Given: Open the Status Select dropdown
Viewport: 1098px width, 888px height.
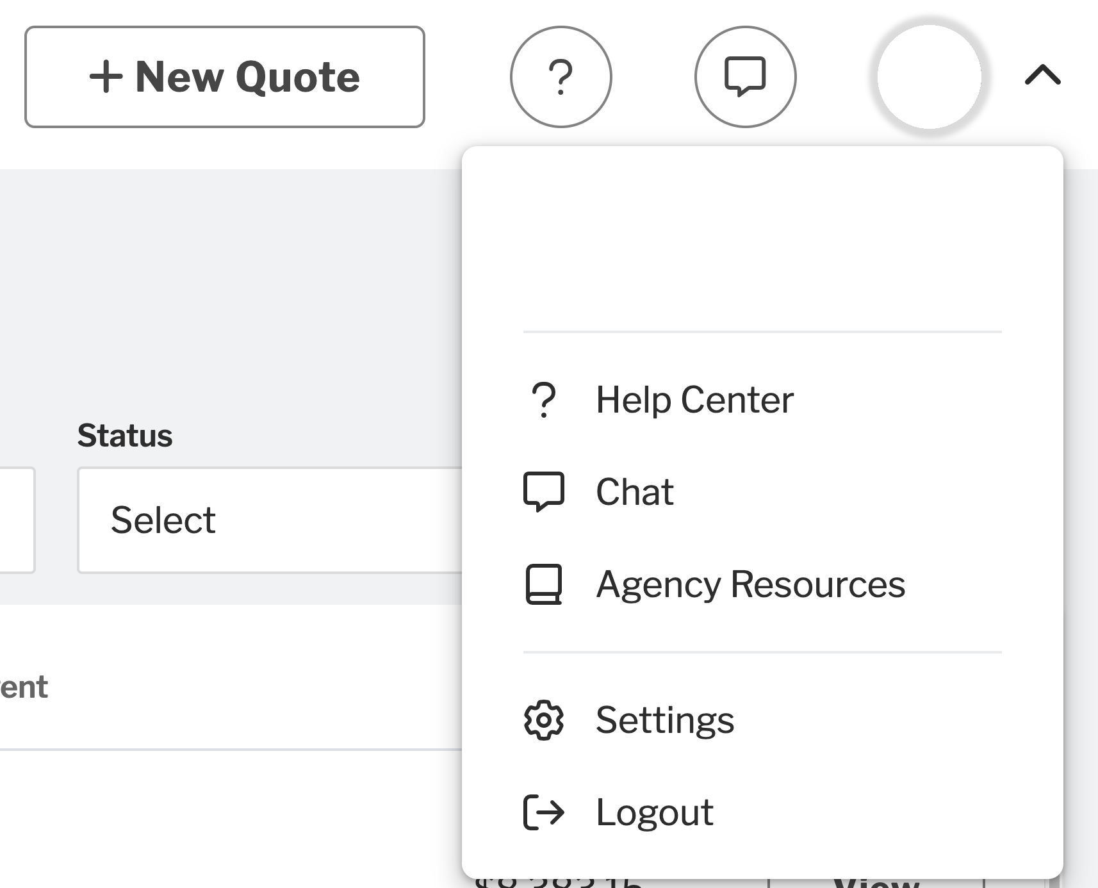Looking at the screenshot, I should pyautogui.click(x=269, y=520).
